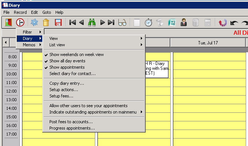Open the File menu
Screen dimensions: 248x146
point(6,12)
